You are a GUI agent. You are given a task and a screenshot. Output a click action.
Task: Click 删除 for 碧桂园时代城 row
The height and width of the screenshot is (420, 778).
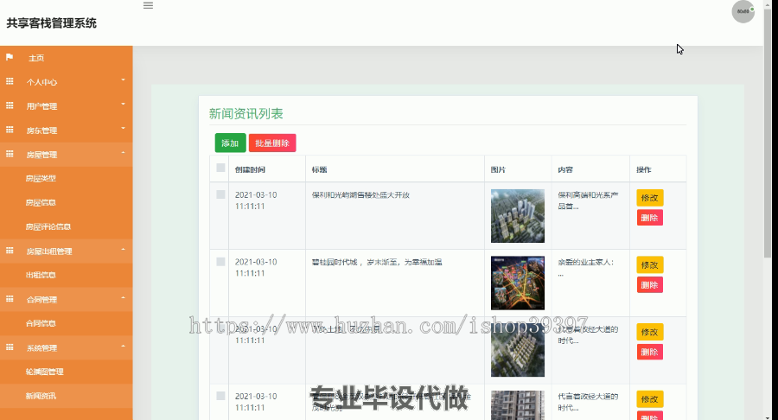coord(649,285)
